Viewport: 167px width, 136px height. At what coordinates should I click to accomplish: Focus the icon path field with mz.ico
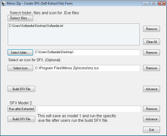[x=87, y=68]
